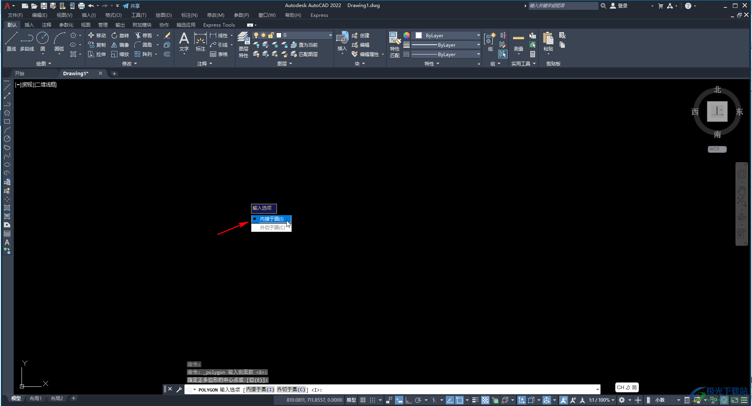The width and height of the screenshot is (752, 406).
Task: Click the Save icon in quick access toolbar
Action: tap(44, 6)
